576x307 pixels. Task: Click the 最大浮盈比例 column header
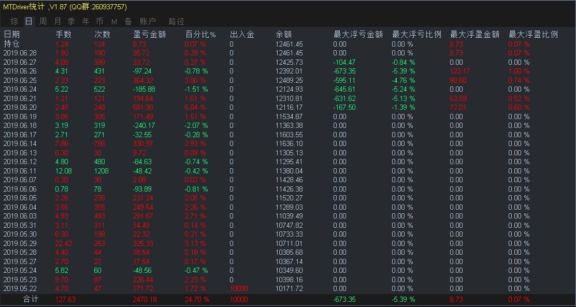tap(534, 35)
